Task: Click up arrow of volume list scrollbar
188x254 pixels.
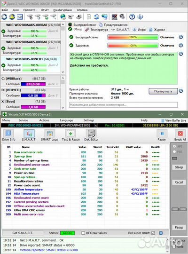Action: (63, 78)
